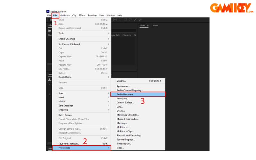Open the Multitrack menu
Screen dimensions: 256x160
pyautogui.click(x=65, y=15)
